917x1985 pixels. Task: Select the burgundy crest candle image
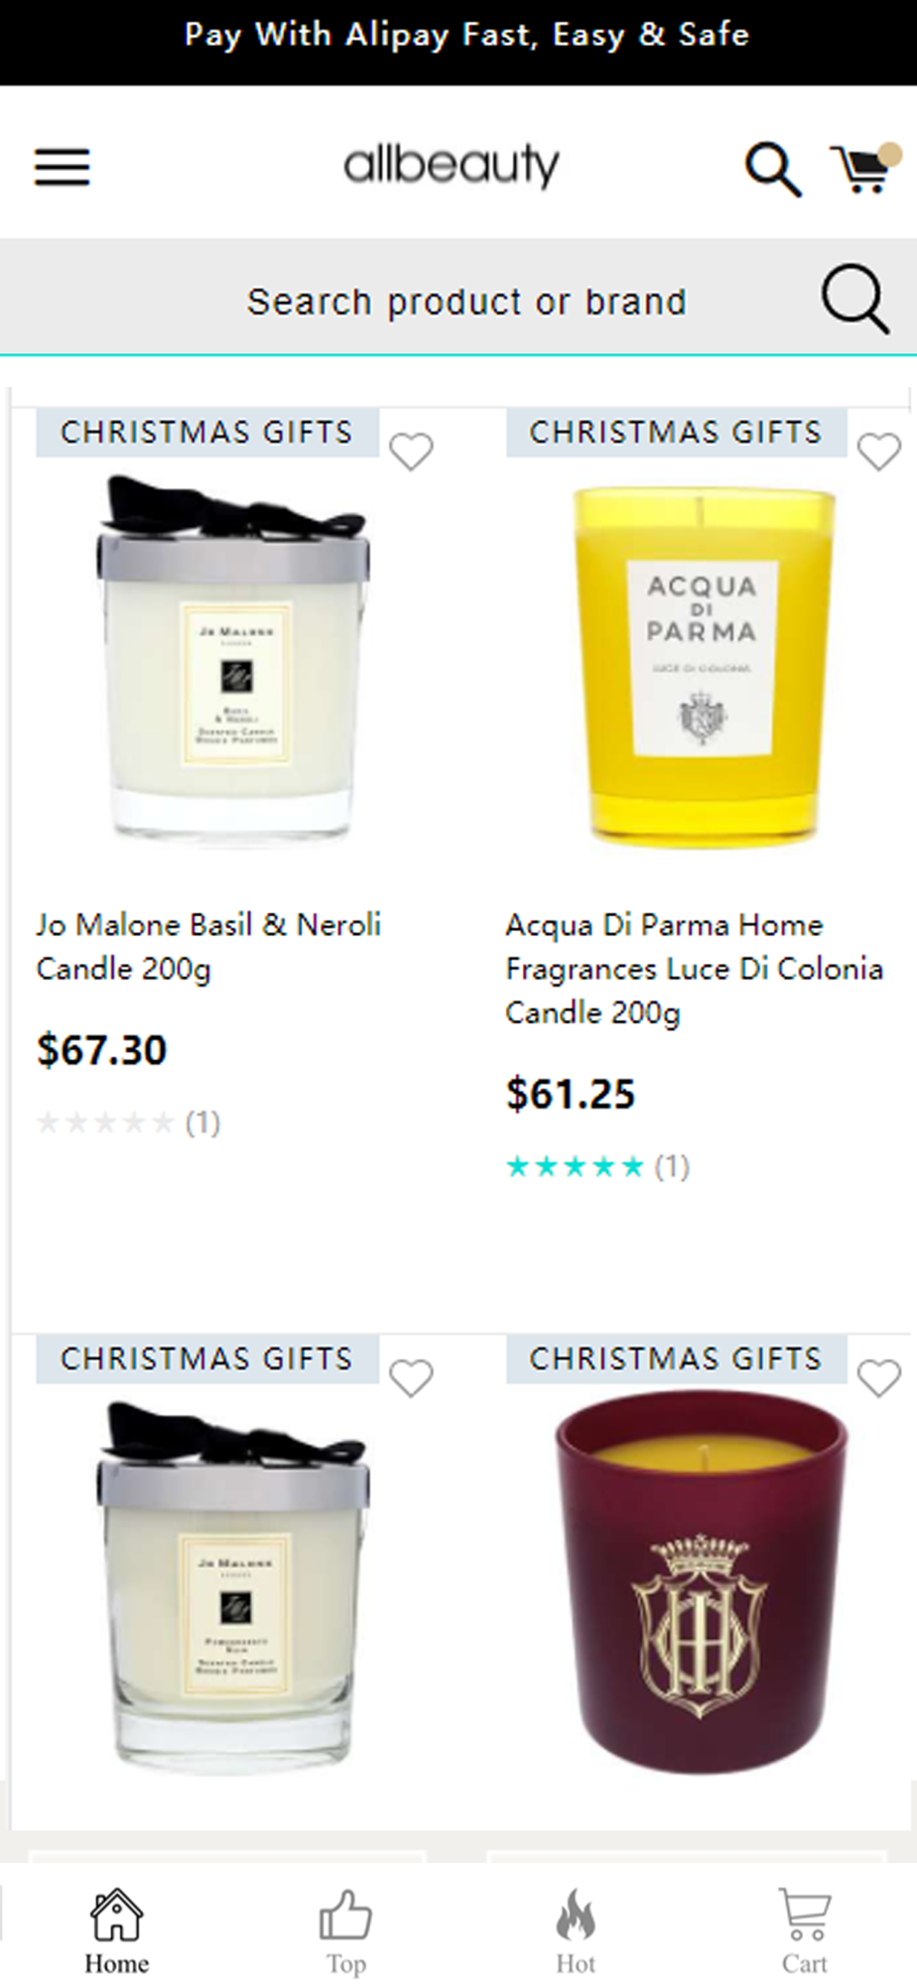point(702,1582)
